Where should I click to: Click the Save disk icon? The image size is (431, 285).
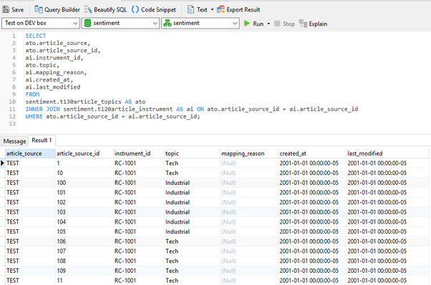coord(6,9)
